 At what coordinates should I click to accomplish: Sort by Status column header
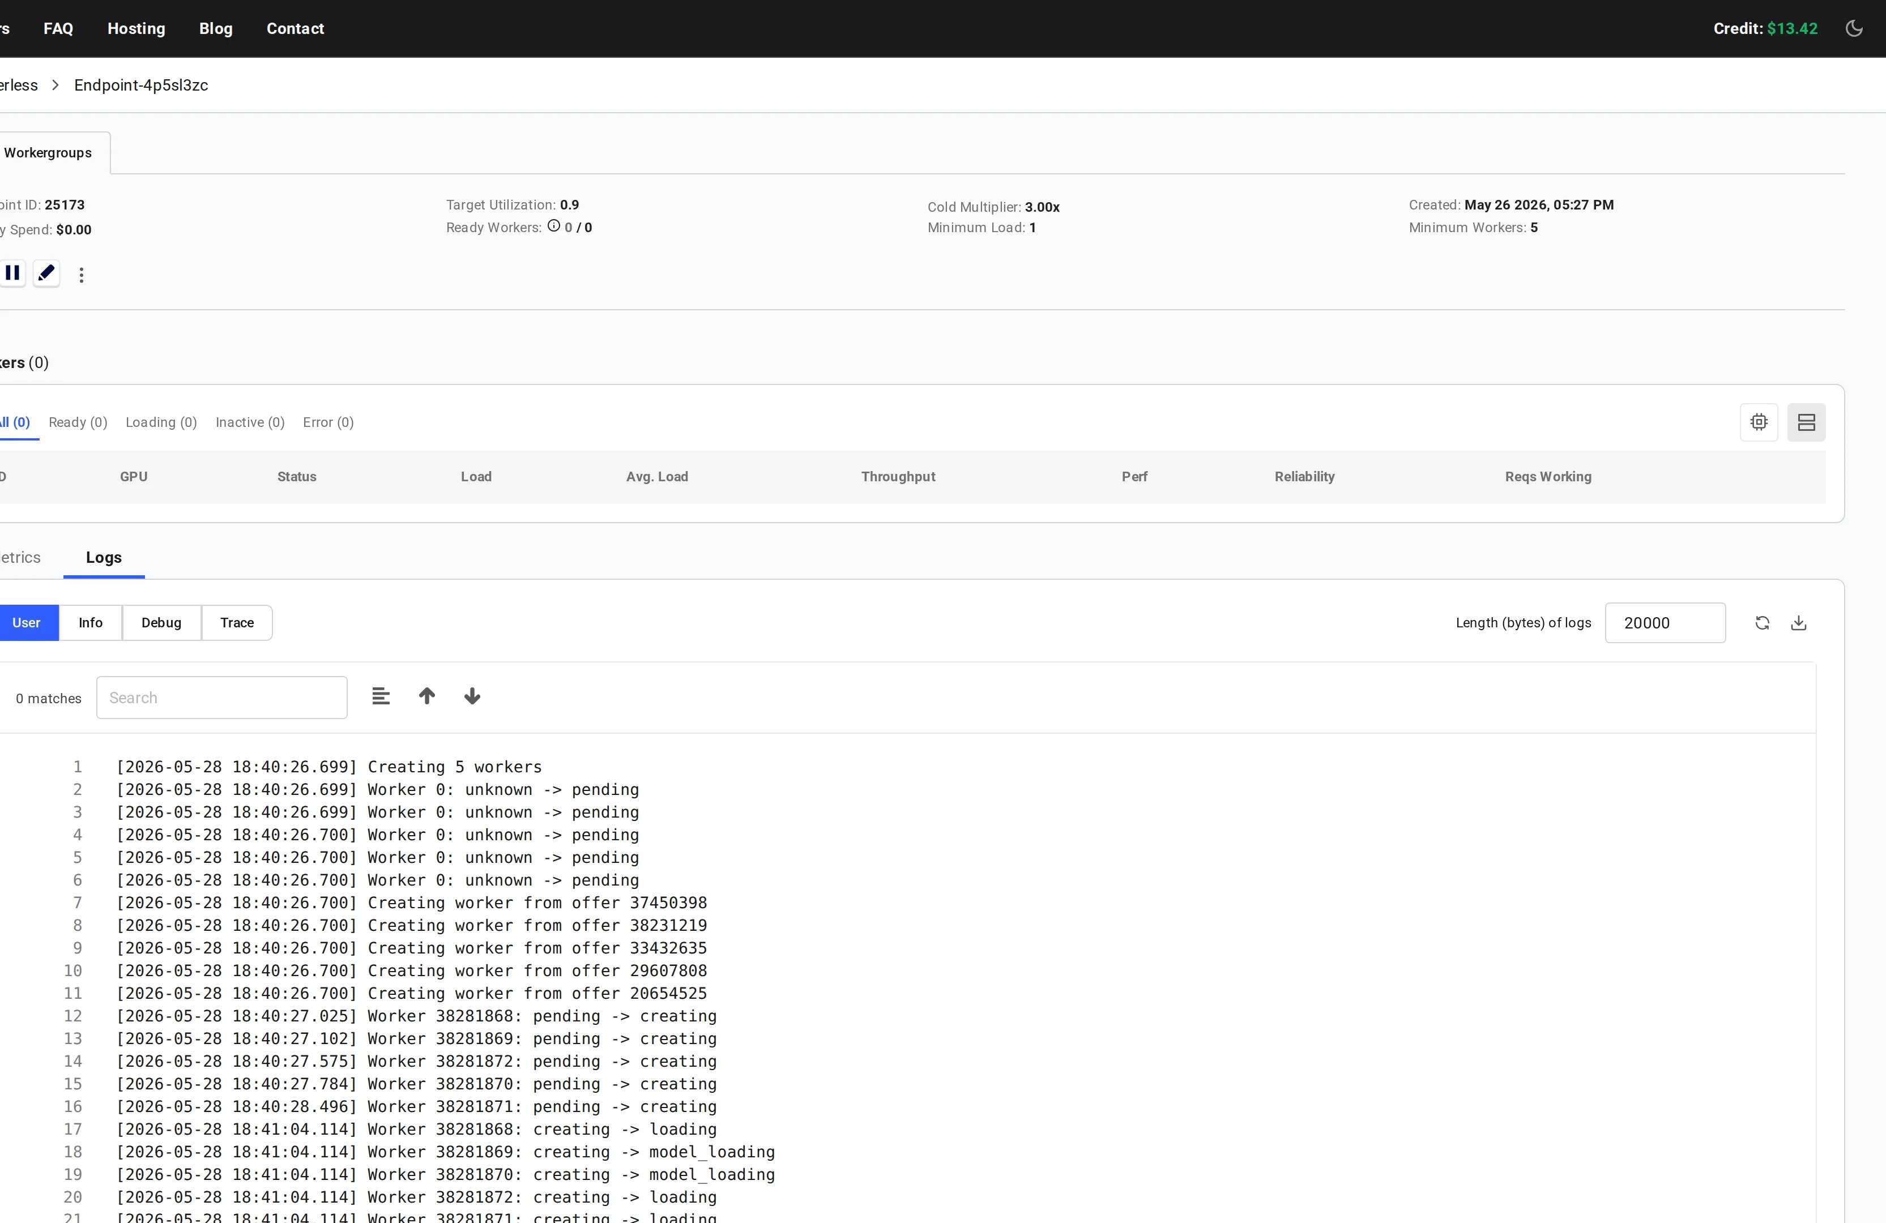[x=297, y=477]
